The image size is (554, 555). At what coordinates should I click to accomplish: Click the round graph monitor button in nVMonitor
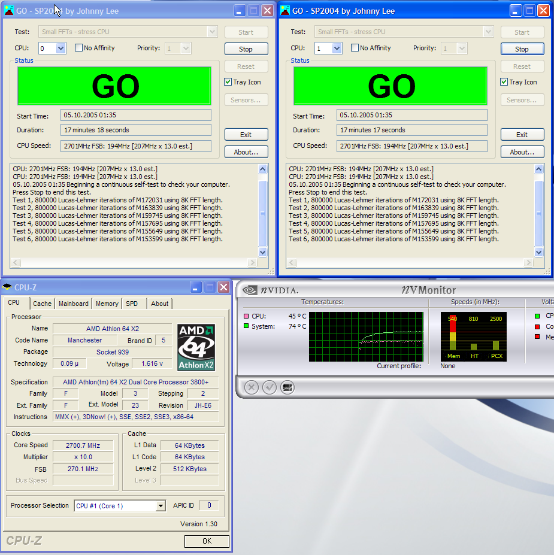[287, 387]
